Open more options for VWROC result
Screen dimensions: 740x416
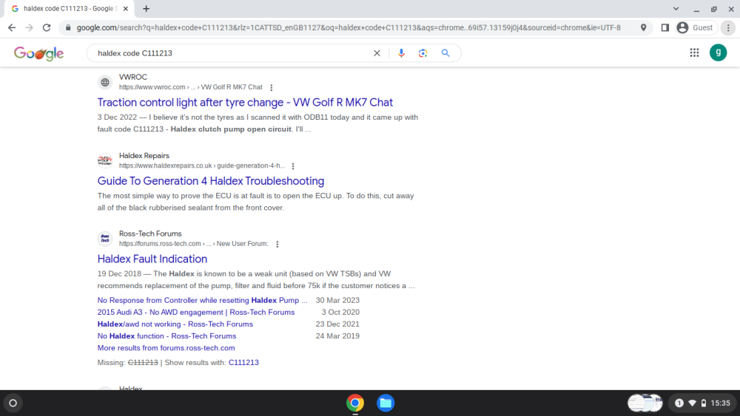(272, 88)
